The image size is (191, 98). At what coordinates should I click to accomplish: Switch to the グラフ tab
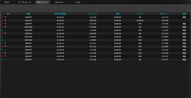point(7,2)
